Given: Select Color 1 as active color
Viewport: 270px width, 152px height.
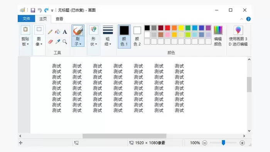Looking at the screenshot, I should [124, 37].
